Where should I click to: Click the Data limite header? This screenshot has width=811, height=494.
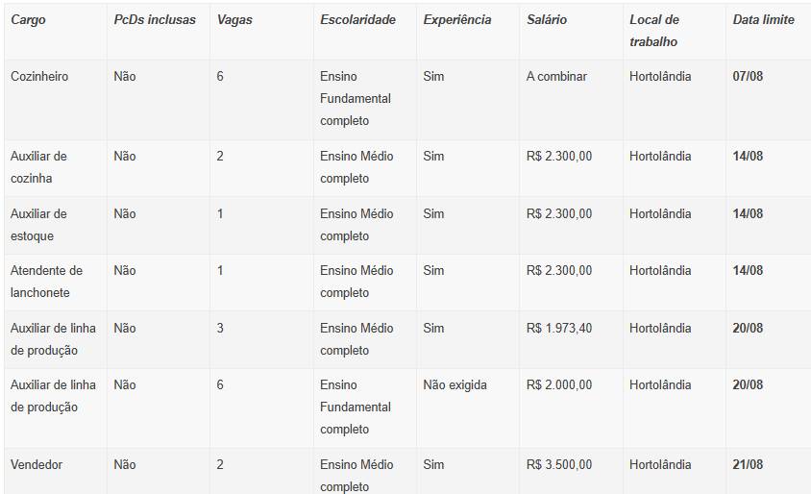763,19
